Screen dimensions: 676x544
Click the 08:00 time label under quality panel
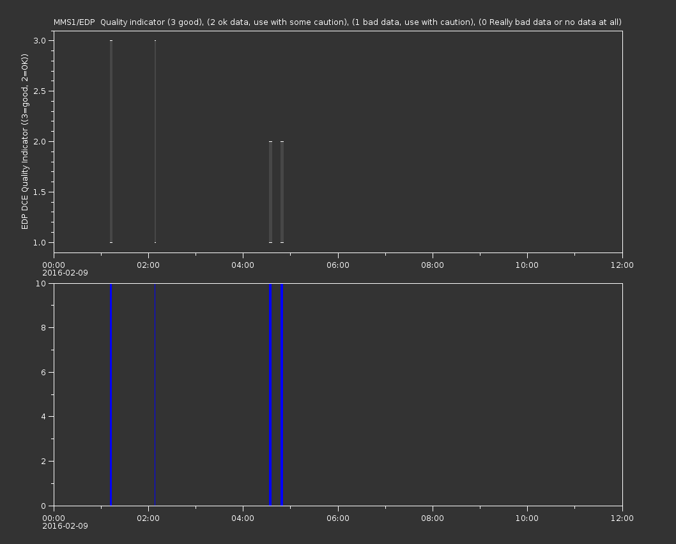pos(433,265)
